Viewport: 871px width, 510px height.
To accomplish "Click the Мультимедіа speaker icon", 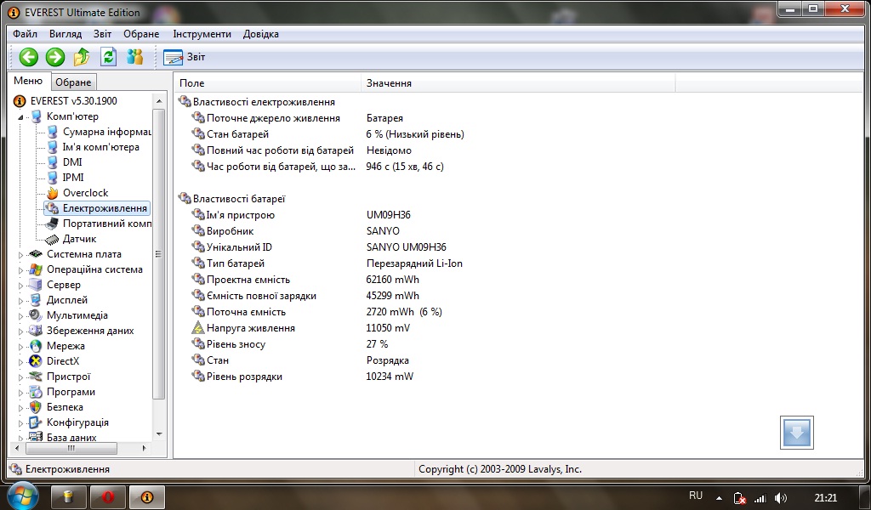I will pyautogui.click(x=36, y=315).
